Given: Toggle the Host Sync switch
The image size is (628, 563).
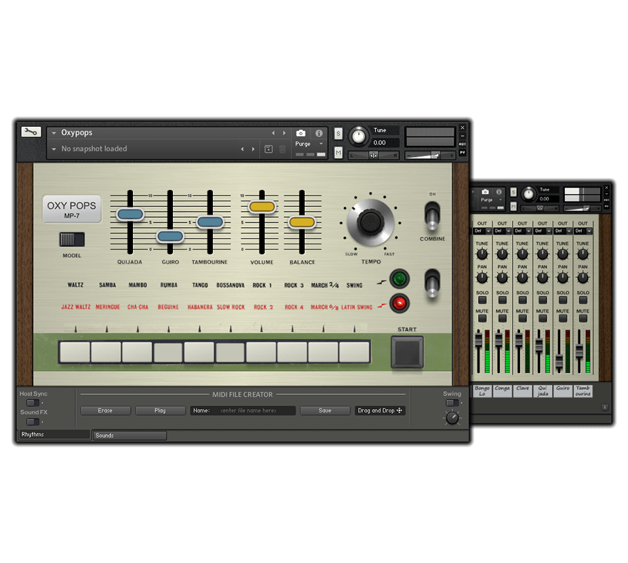Looking at the screenshot, I should [x=32, y=403].
